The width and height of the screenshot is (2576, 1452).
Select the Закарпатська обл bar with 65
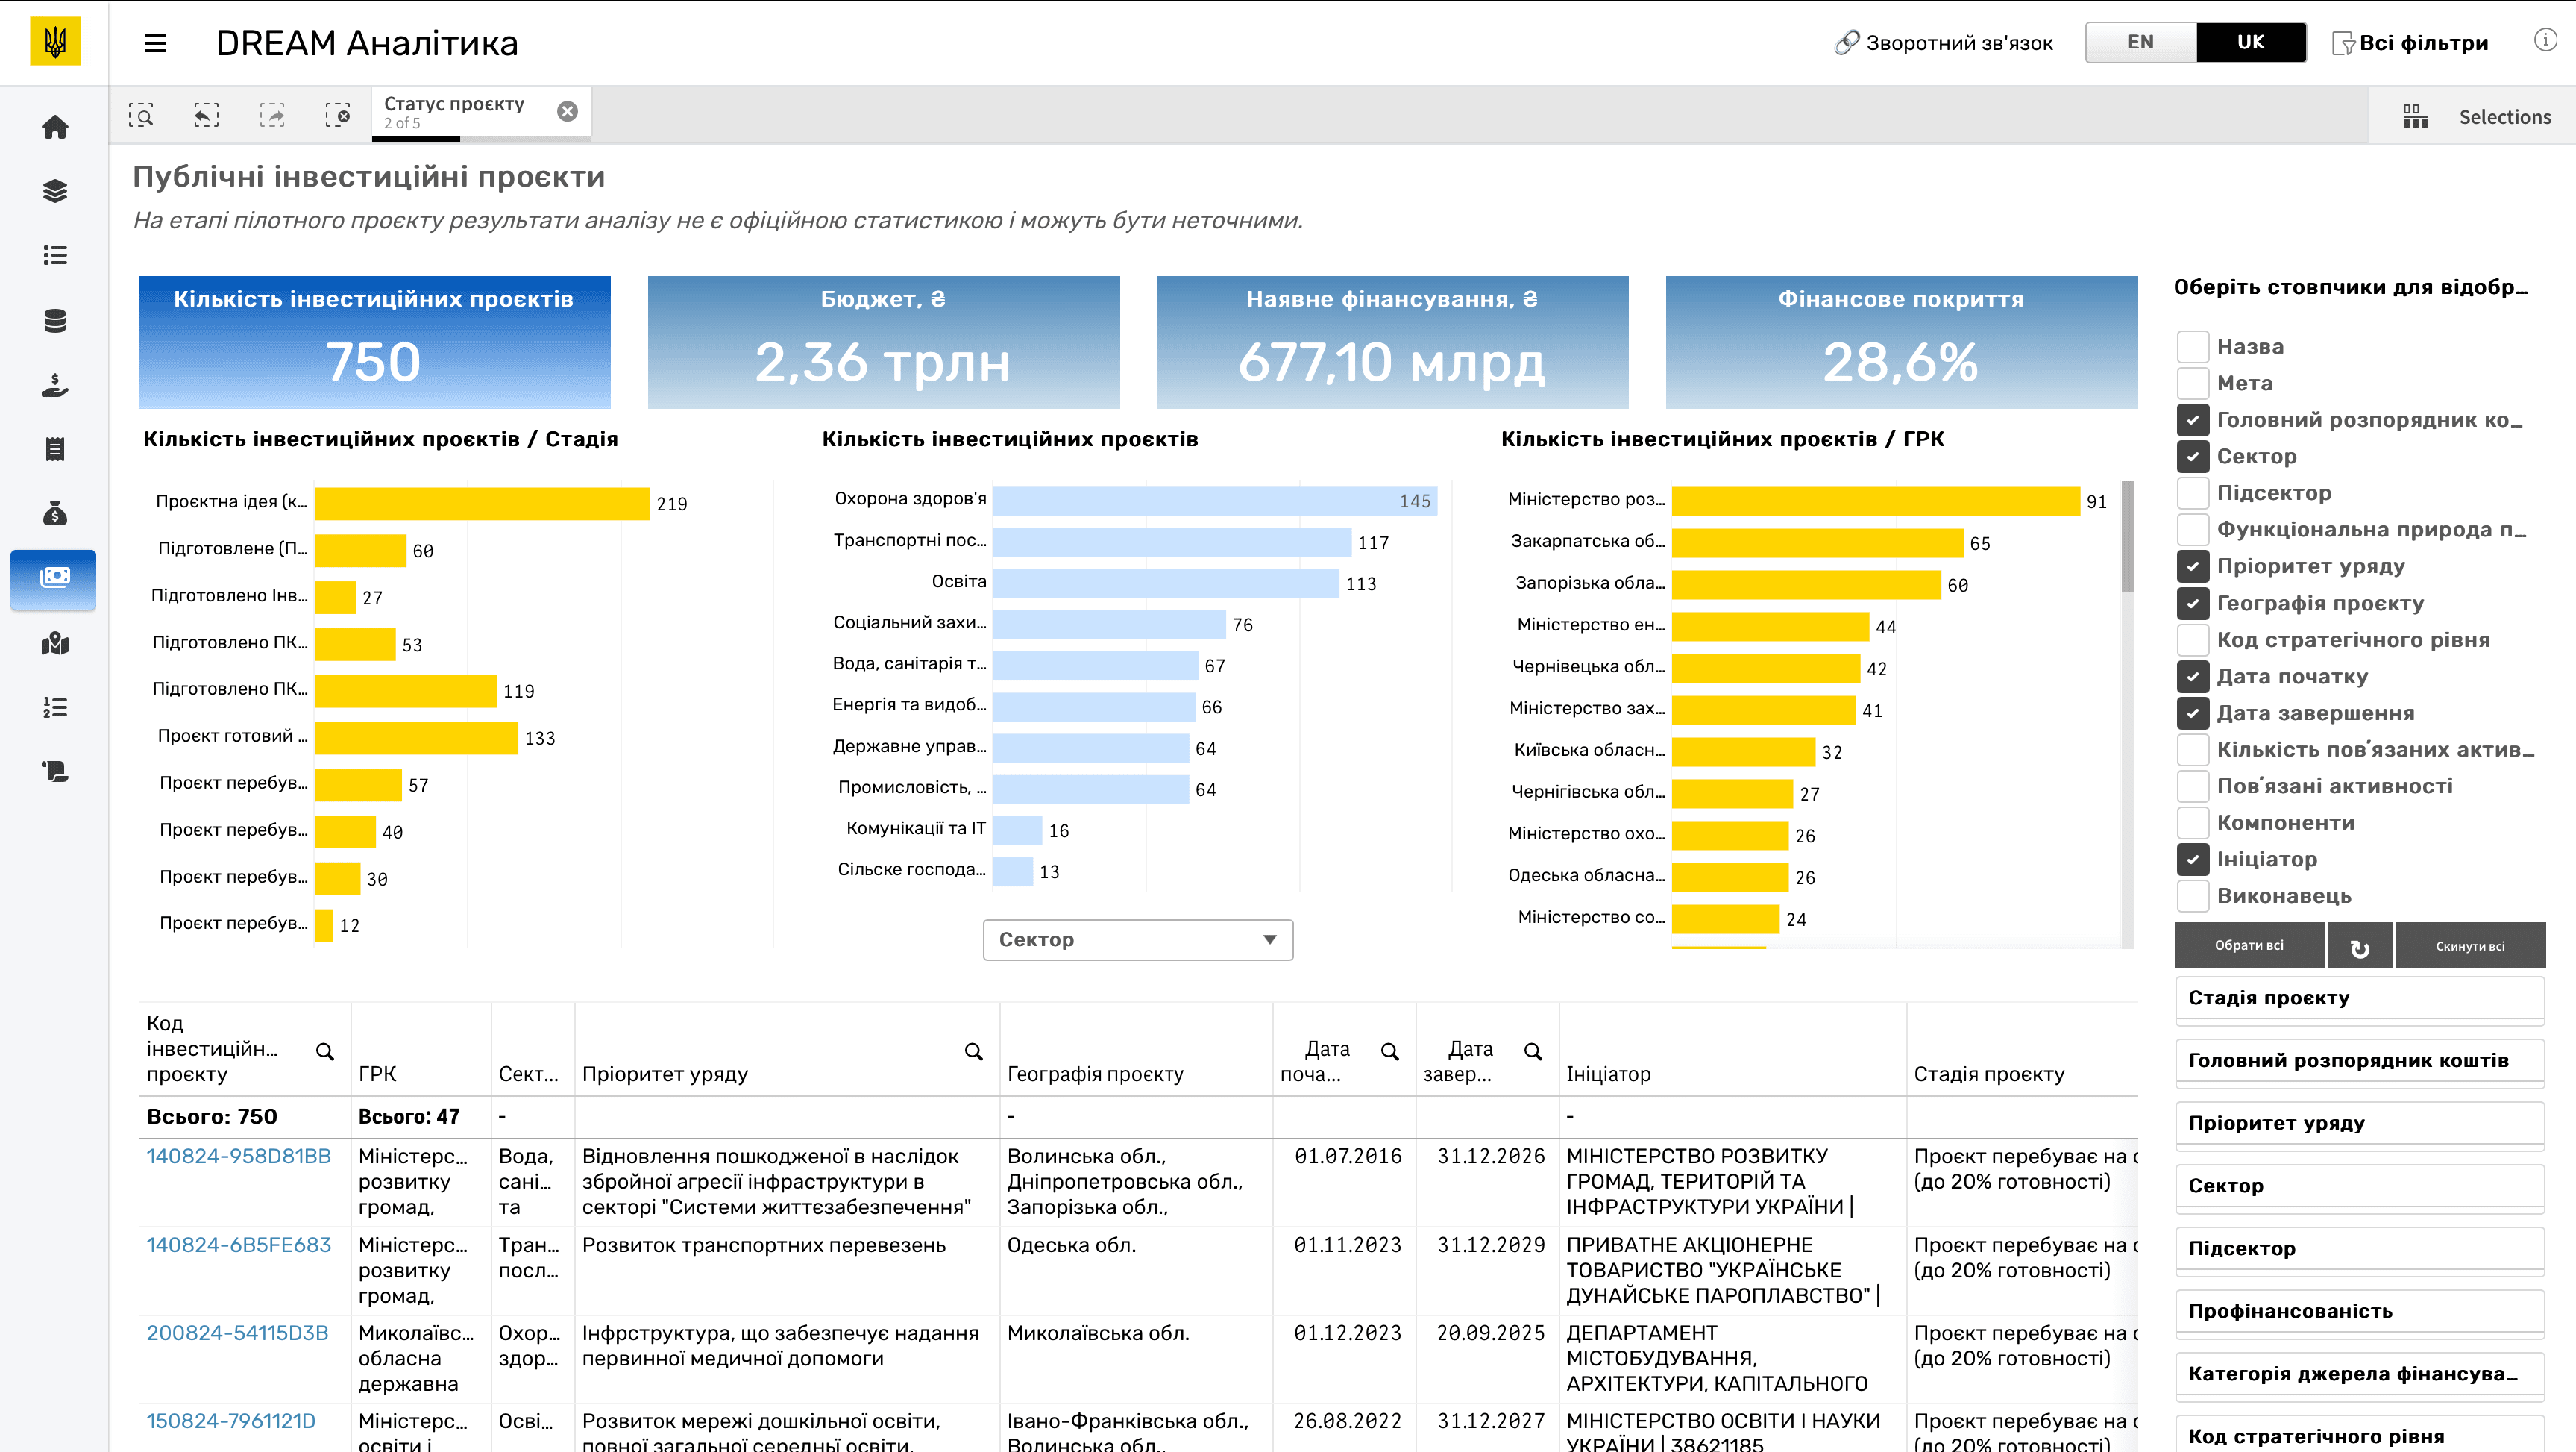point(1817,543)
